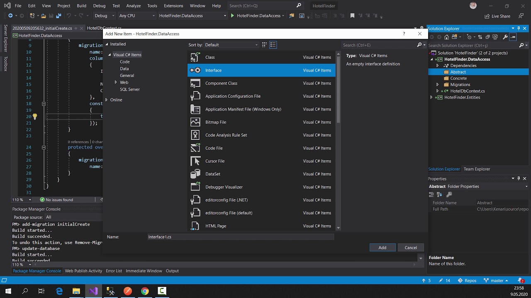The width and height of the screenshot is (531, 298).
Task: Collapse the Visual C# Items node
Action: coord(110,55)
